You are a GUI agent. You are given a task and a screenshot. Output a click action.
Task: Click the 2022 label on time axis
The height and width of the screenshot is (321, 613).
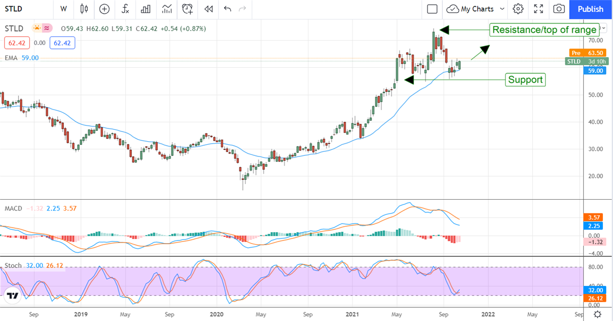click(x=487, y=314)
